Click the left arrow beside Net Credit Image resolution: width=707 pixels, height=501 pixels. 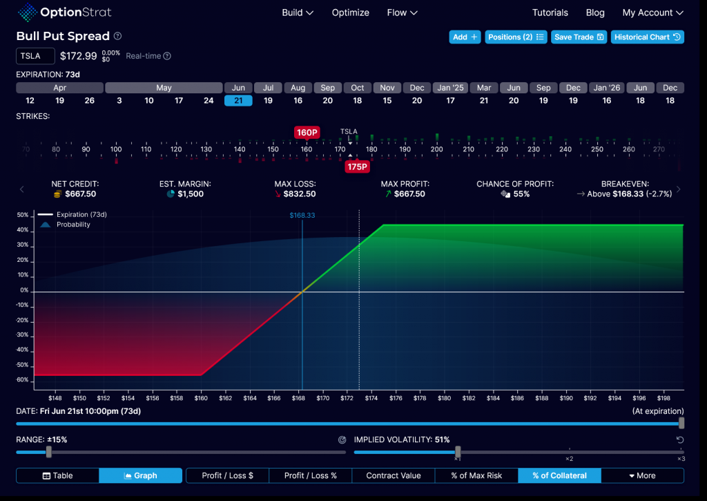click(x=21, y=189)
